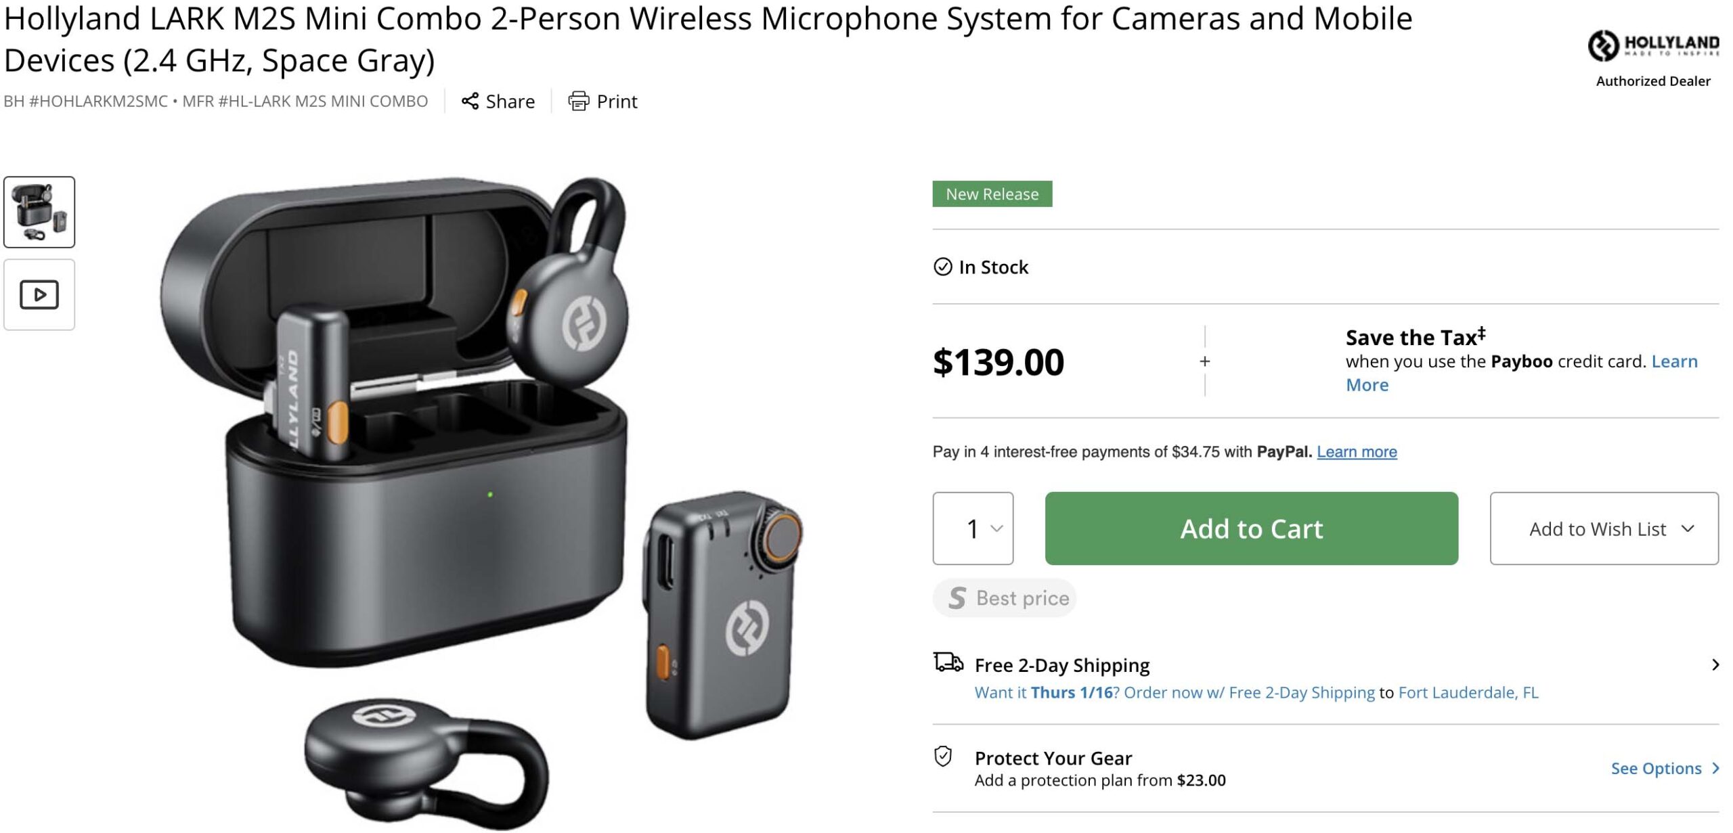1733x833 pixels.
Task: Click the Print printer icon
Action: point(578,102)
